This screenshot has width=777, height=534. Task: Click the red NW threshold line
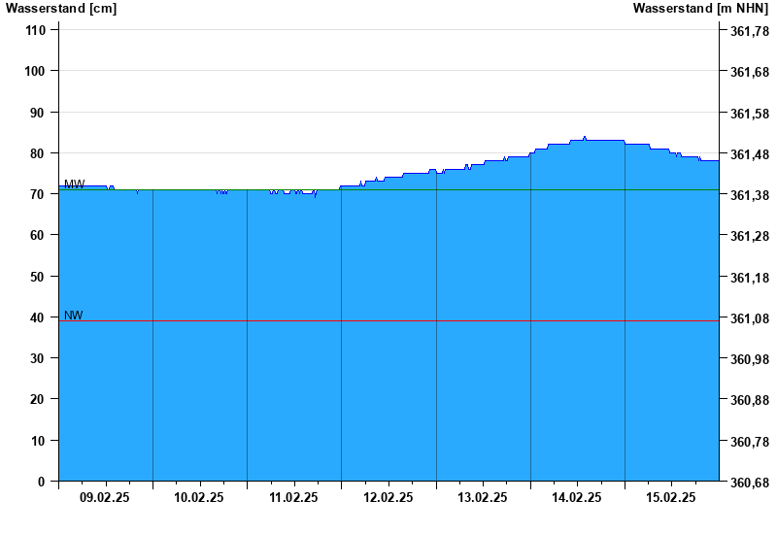point(389,321)
